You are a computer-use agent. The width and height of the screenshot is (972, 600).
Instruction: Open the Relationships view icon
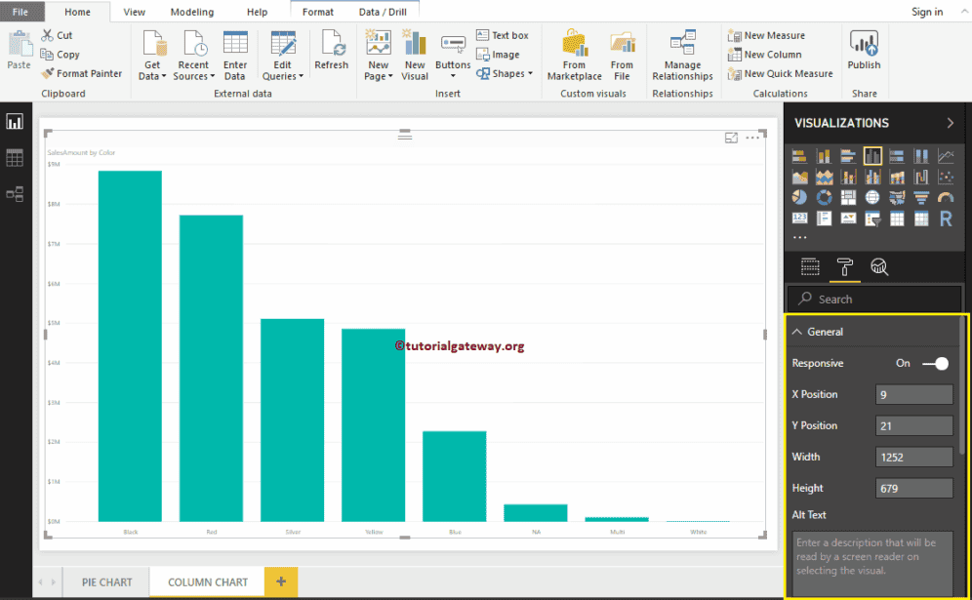pos(14,193)
